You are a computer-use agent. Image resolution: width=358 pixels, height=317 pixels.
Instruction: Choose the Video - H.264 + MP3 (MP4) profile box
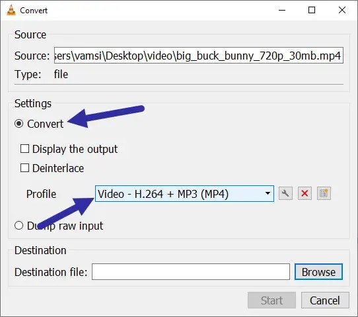tap(184, 193)
